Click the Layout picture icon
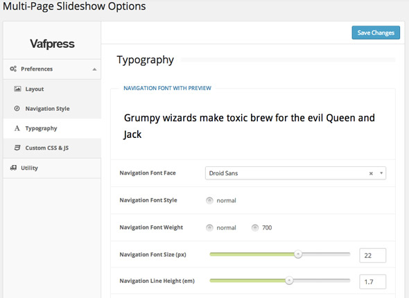The height and width of the screenshot is (298, 409). point(17,89)
